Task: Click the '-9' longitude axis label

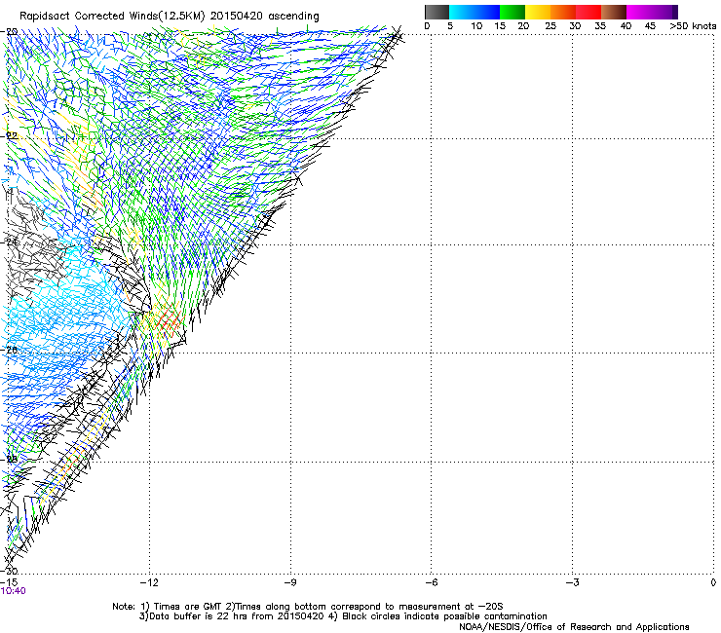Action: point(289,582)
